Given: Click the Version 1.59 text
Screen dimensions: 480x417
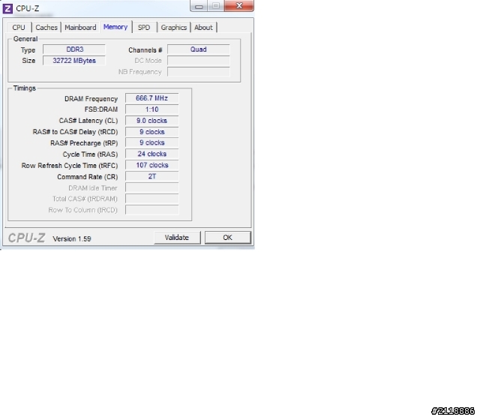Looking at the screenshot, I should [x=72, y=238].
